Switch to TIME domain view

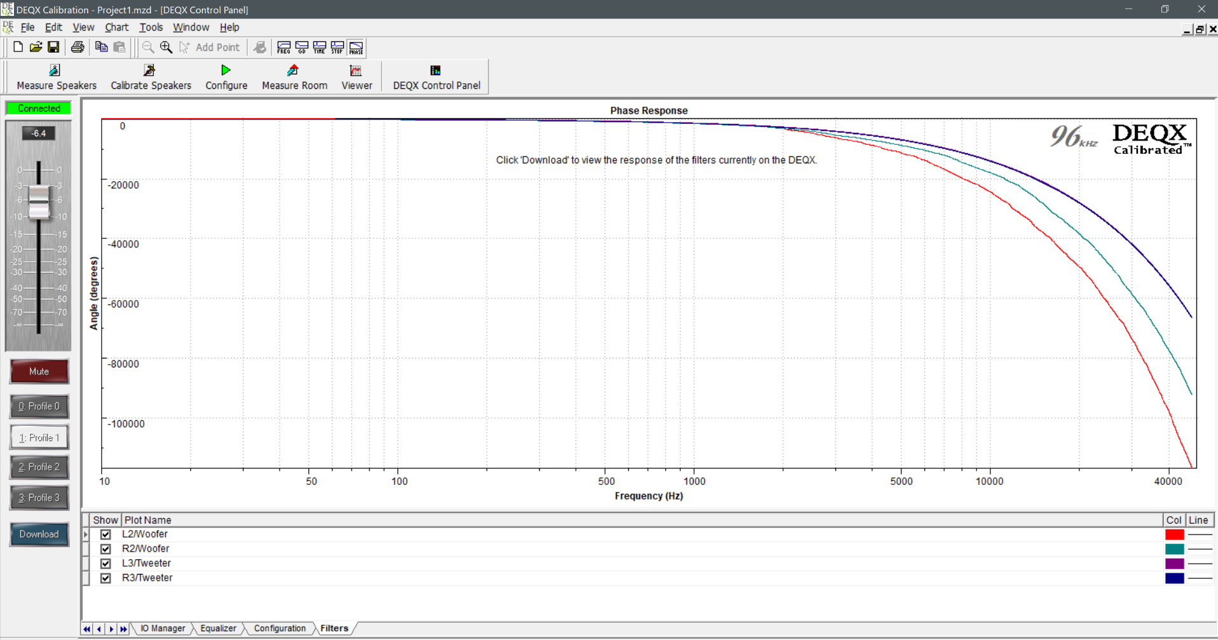(320, 48)
